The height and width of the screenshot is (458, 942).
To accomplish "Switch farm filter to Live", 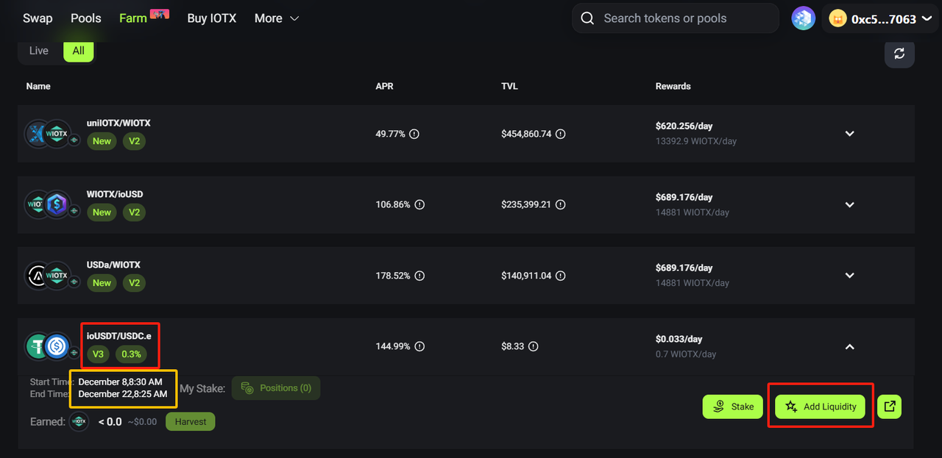I will [x=39, y=51].
